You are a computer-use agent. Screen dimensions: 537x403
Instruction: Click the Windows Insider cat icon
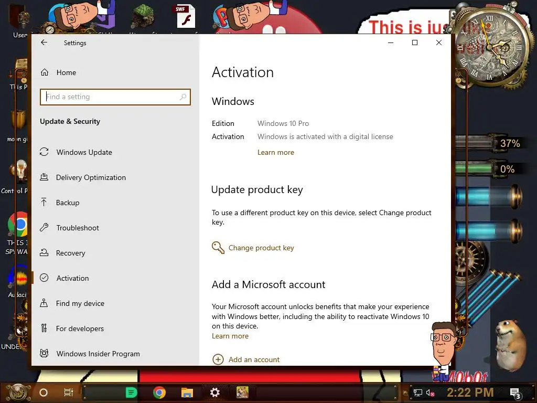(x=44, y=353)
